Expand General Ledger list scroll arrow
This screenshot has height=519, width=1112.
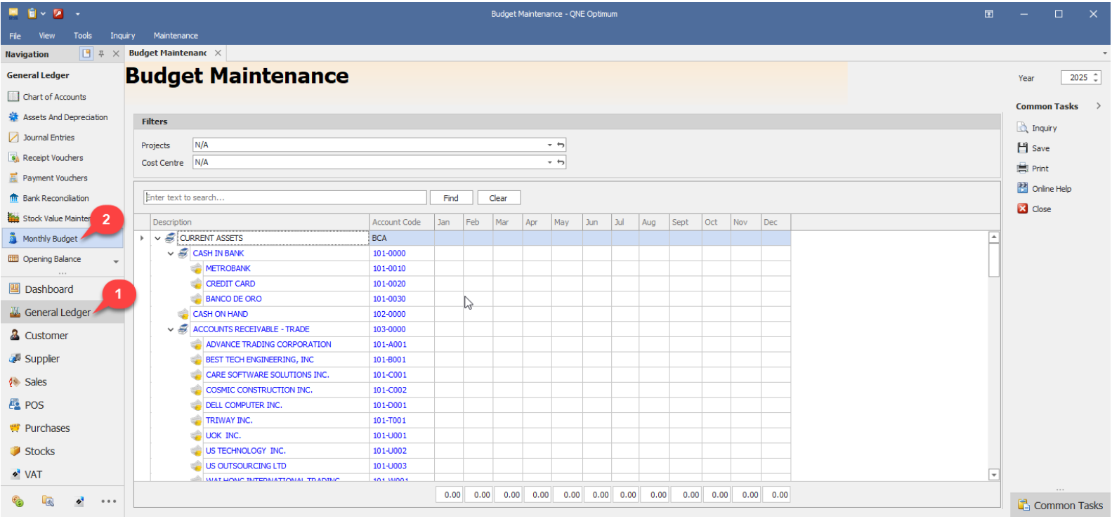(116, 261)
